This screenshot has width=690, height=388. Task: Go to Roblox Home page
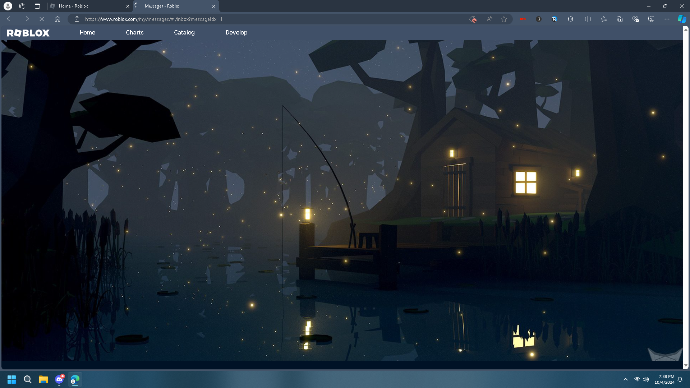point(87,32)
